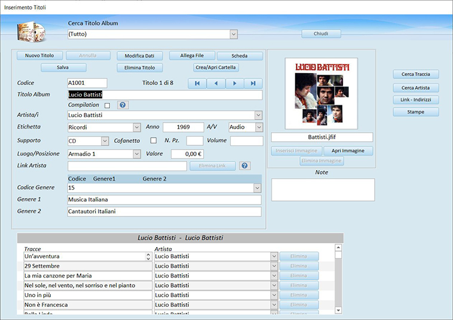Click the track list scrollbar down arrow

coord(338,310)
